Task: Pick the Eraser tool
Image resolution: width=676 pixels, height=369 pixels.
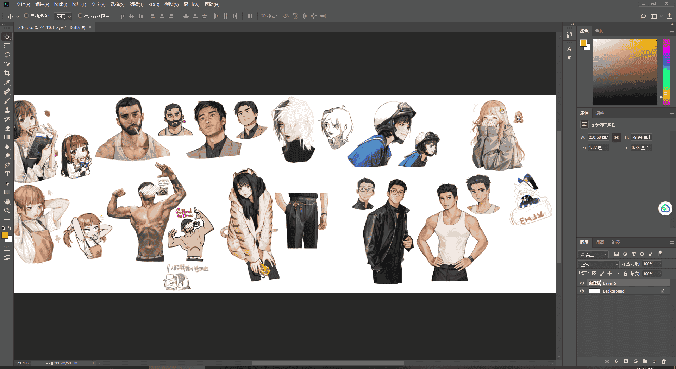Action: click(x=7, y=128)
